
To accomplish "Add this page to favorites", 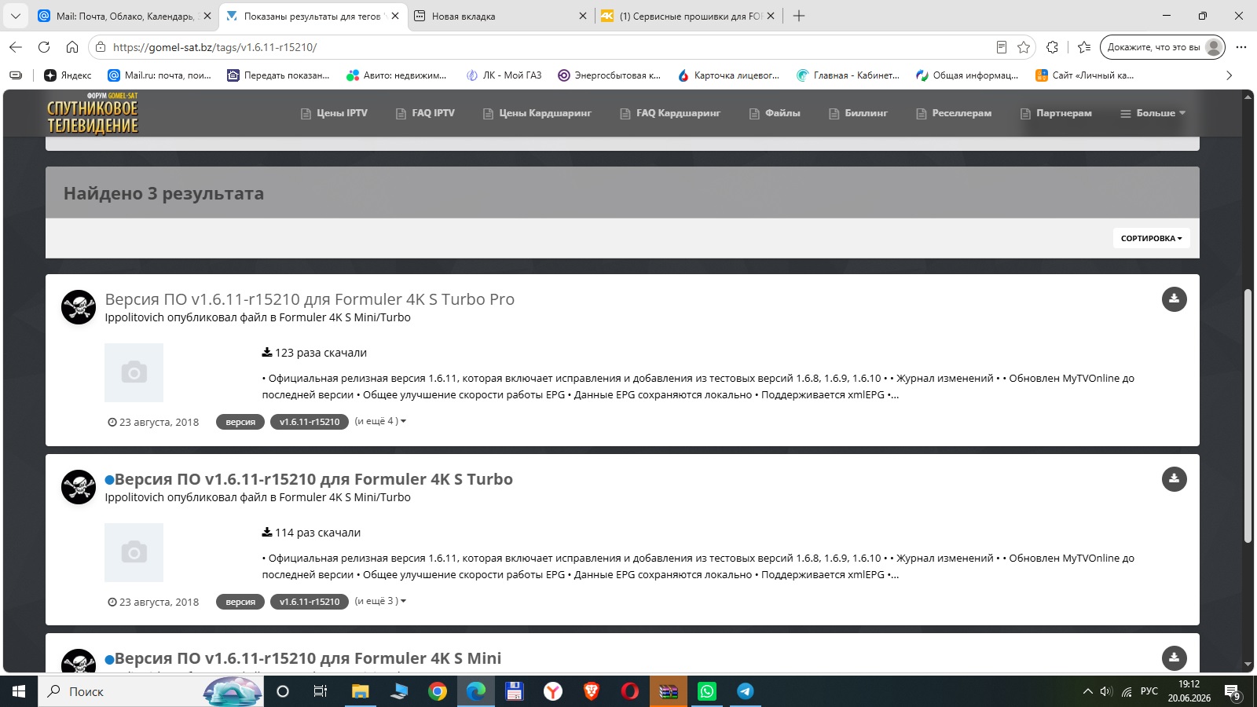I will point(1024,47).
